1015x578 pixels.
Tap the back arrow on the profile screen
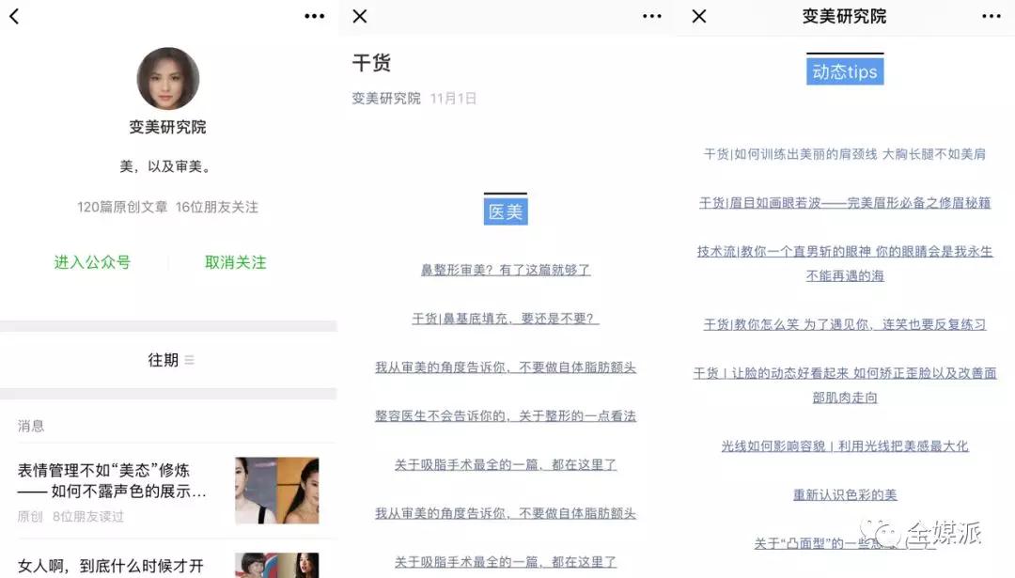point(14,16)
